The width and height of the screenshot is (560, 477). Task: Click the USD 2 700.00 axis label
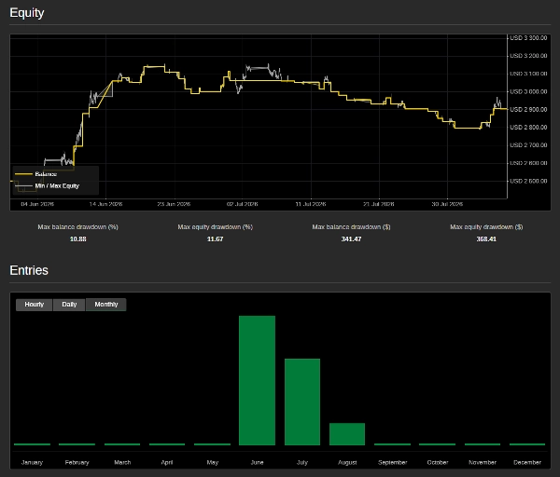point(528,145)
